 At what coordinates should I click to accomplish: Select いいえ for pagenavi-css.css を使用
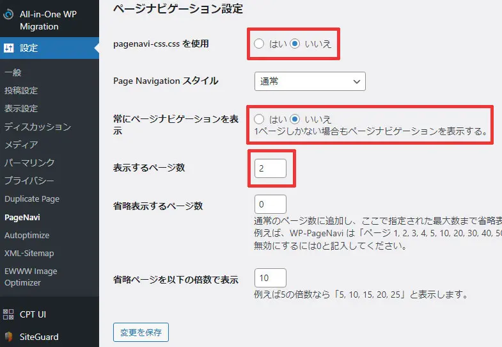[295, 44]
